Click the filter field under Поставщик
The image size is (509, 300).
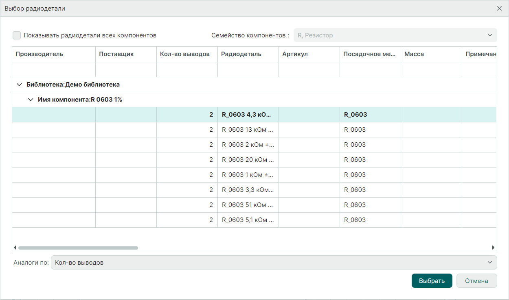coord(126,70)
